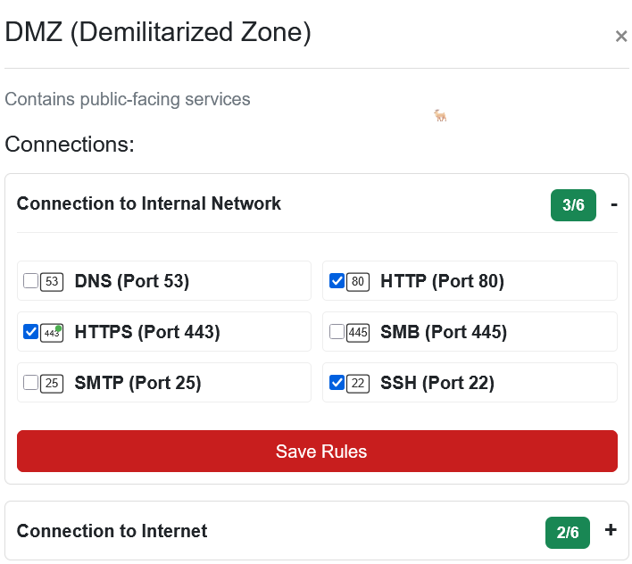
Task: Uncheck the HTTP (Port 80) checkbox
Action: 337,282
